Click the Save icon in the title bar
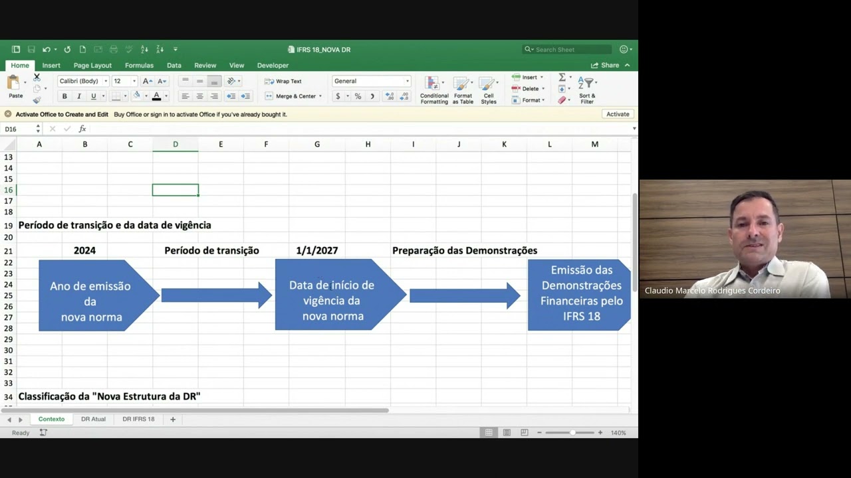Image resolution: width=851 pixels, height=478 pixels. pyautogui.click(x=31, y=49)
